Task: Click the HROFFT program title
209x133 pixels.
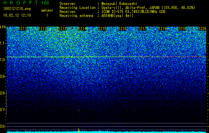Action: point(21,3)
